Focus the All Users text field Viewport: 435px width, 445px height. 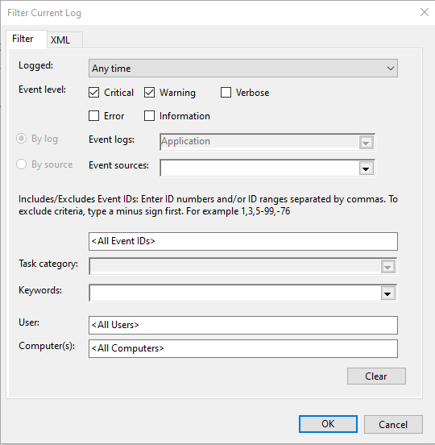[x=243, y=325]
